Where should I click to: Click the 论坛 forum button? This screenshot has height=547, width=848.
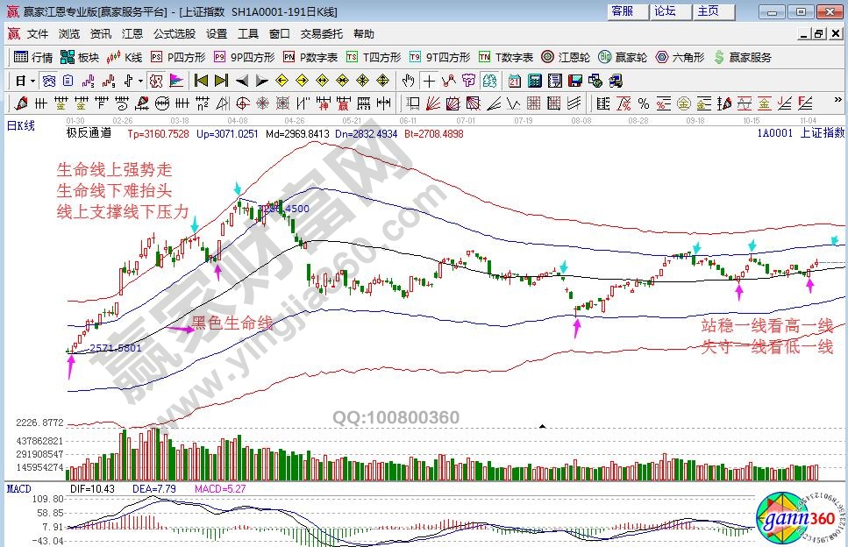pos(665,11)
